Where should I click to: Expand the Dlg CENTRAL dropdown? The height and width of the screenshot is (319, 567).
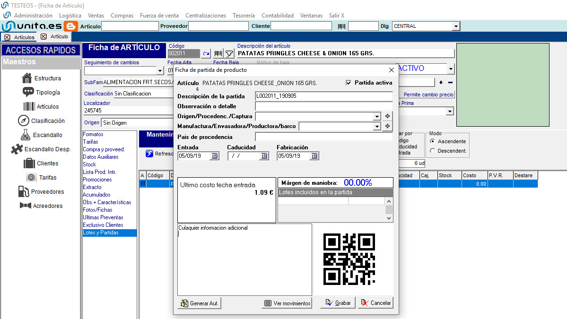[x=456, y=26]
